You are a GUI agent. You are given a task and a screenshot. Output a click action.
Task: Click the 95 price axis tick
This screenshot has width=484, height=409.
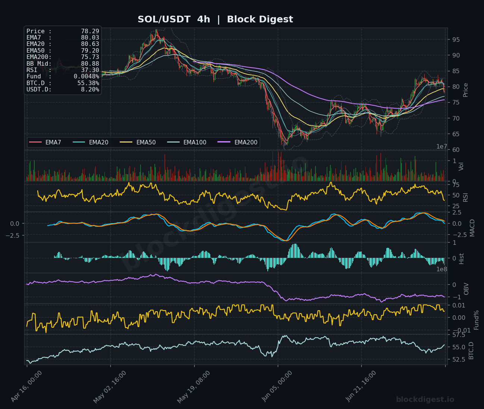pyautogui.click(x=456, y=40)
